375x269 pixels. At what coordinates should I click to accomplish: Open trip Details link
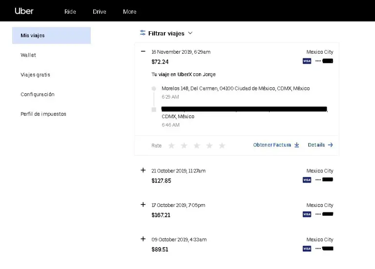320,145
